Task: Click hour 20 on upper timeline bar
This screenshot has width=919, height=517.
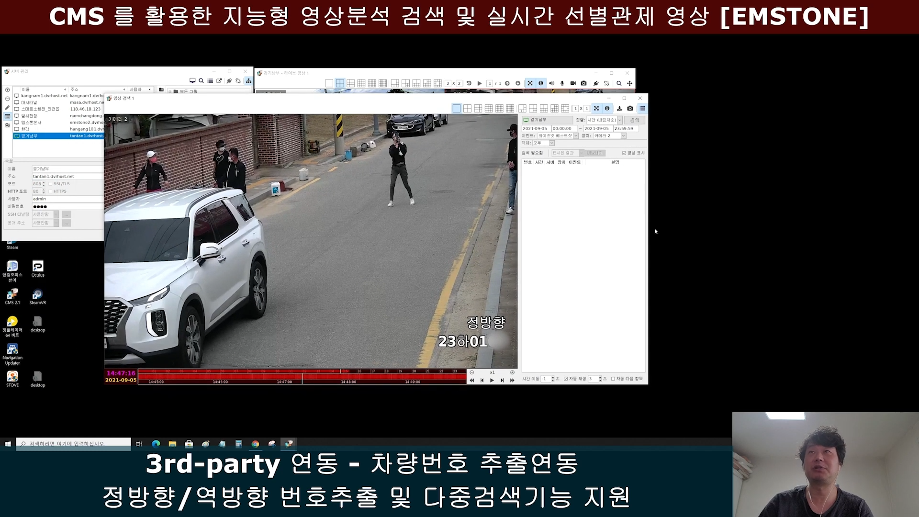Action: pyautogui.click(x=414, y=371)
